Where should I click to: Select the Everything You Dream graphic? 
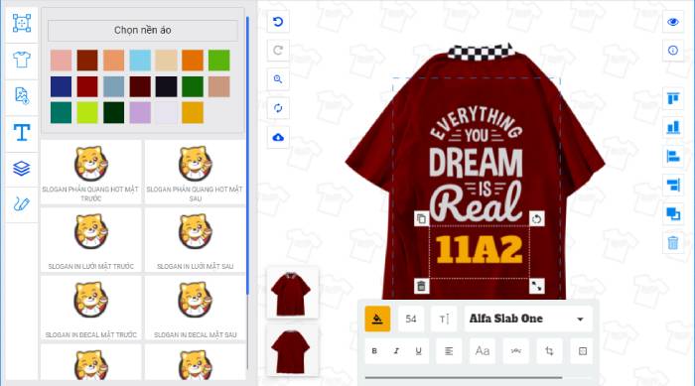[476, 165]
